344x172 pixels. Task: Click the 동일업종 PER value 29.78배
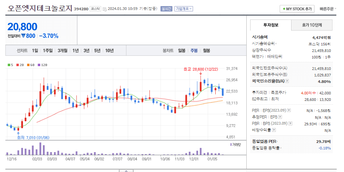(323, 141)
